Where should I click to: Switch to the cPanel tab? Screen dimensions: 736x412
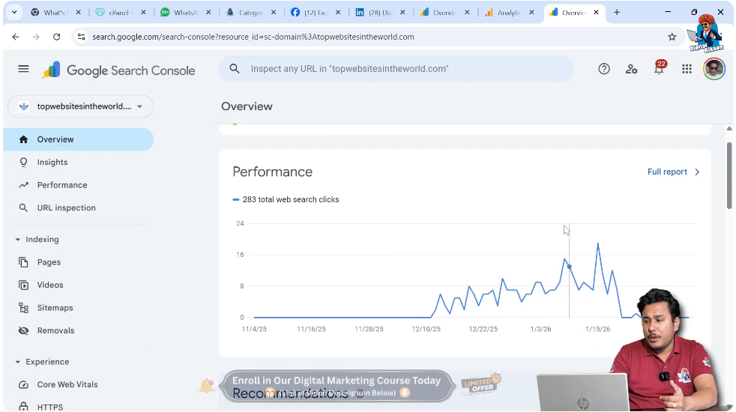click(119, 13)
